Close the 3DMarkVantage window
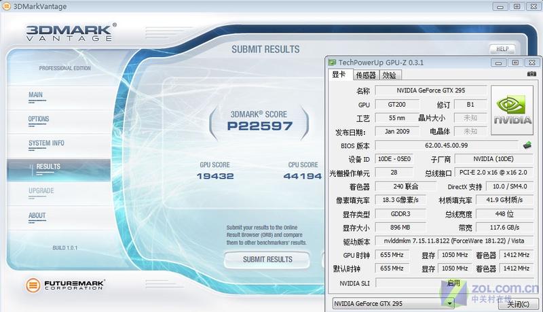Image resolution: width=543 pixels, height=312 pixels. 533,7
